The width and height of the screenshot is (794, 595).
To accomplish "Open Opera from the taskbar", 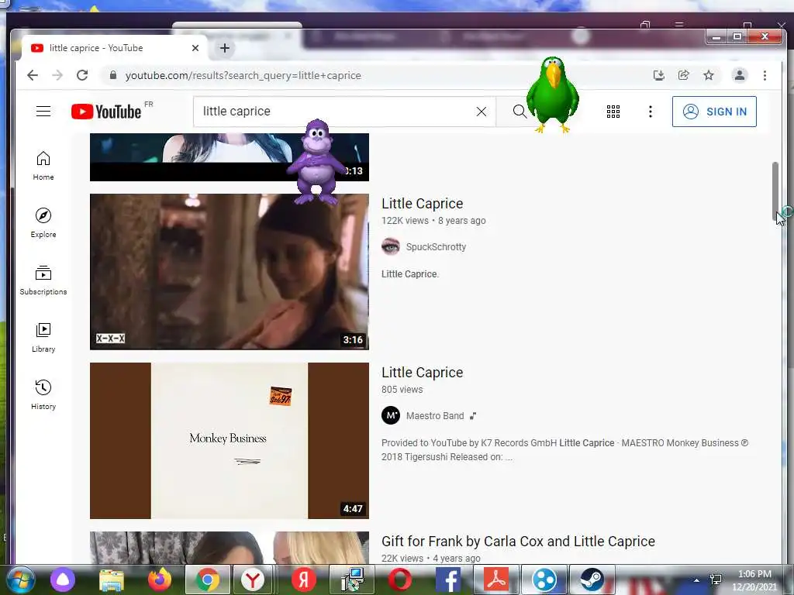I will pos(400,580).
